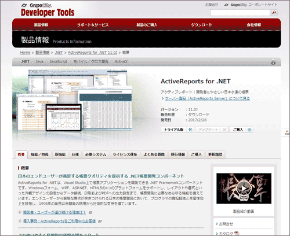Switch to the よくある質問 tab
Screen dimensions: 290x236
click(154, 154)
